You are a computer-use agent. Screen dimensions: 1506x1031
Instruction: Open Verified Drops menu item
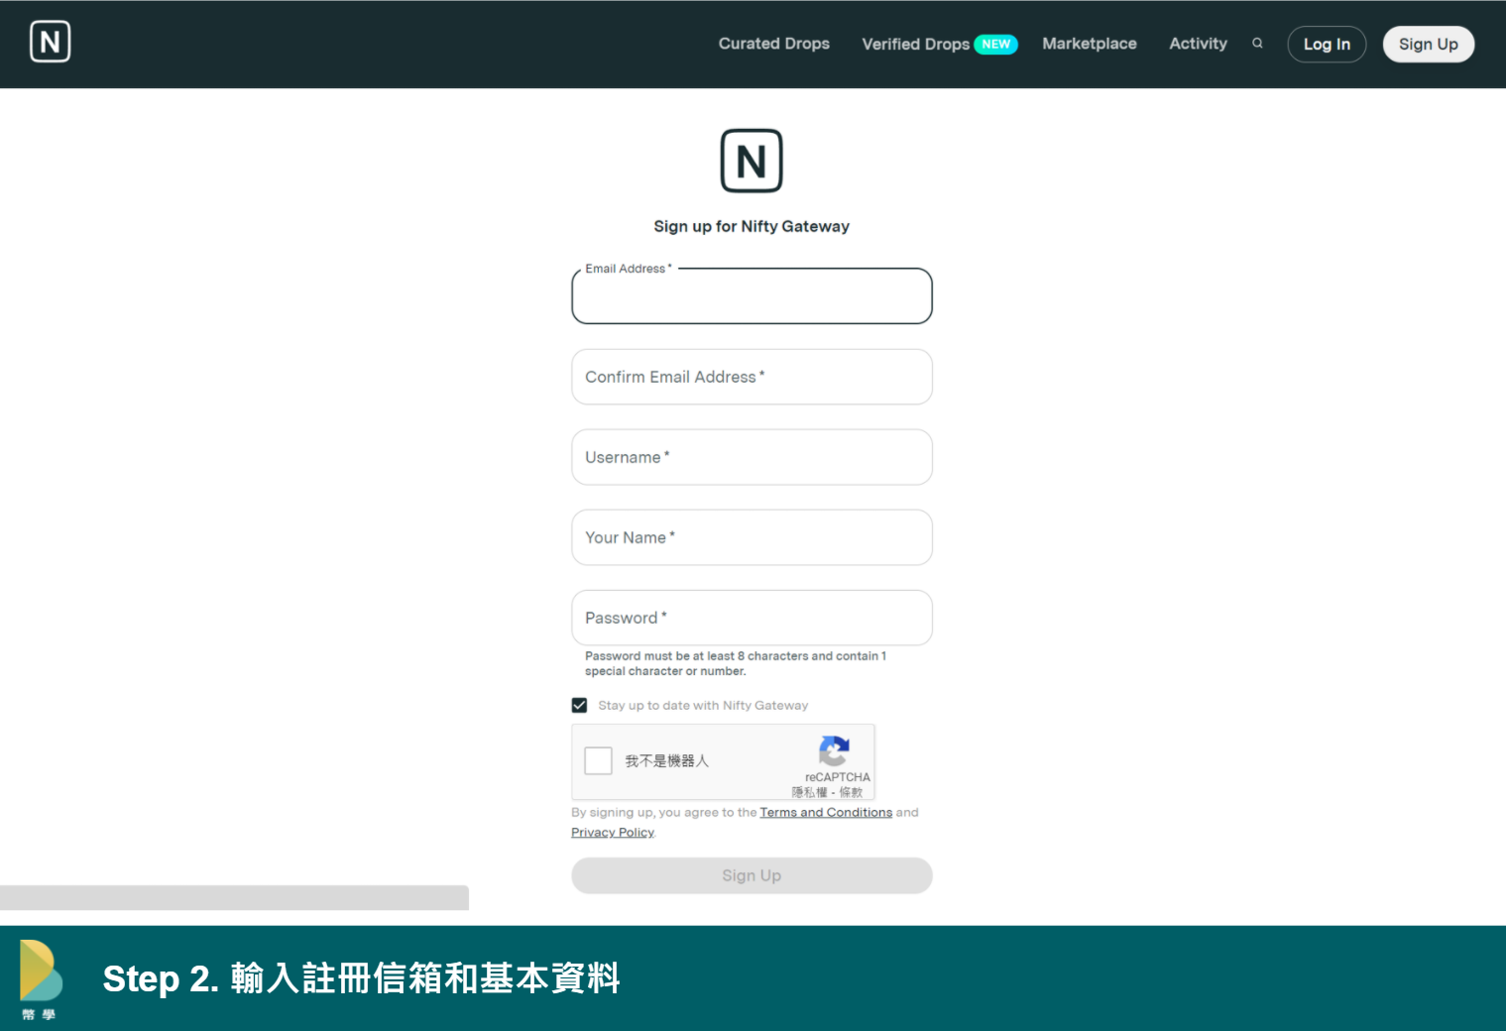915,44
